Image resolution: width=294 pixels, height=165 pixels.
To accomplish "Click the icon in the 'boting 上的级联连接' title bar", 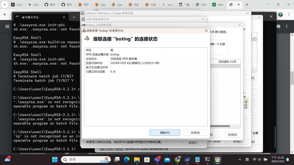I will [84, 25].
